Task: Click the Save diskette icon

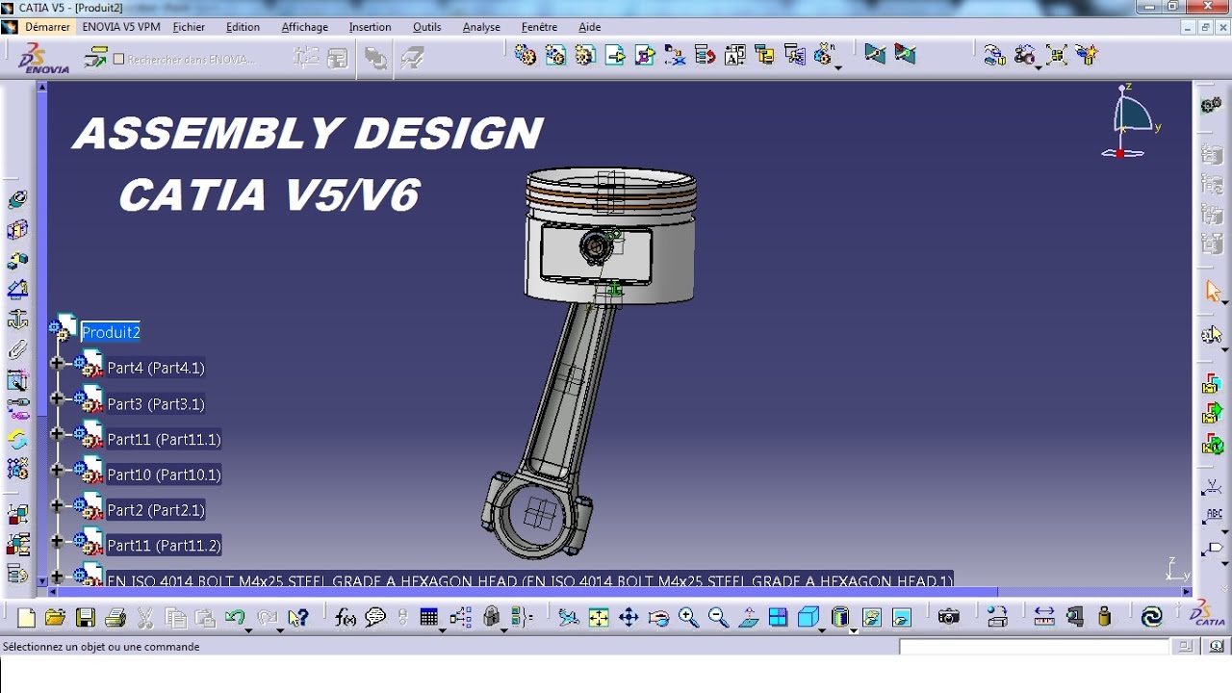Action: coord(86,618)
